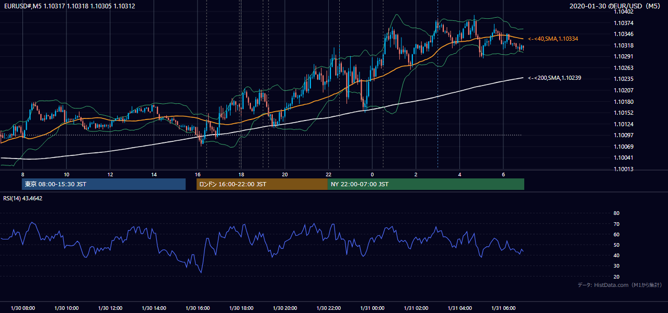Click the RSI scale level 60
Screen dimensions: 668x313
pyautogui.click(x=616, y=234)
